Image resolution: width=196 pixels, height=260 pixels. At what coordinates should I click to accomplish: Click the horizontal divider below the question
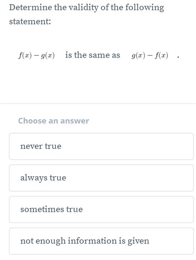[x=98, y=104]
